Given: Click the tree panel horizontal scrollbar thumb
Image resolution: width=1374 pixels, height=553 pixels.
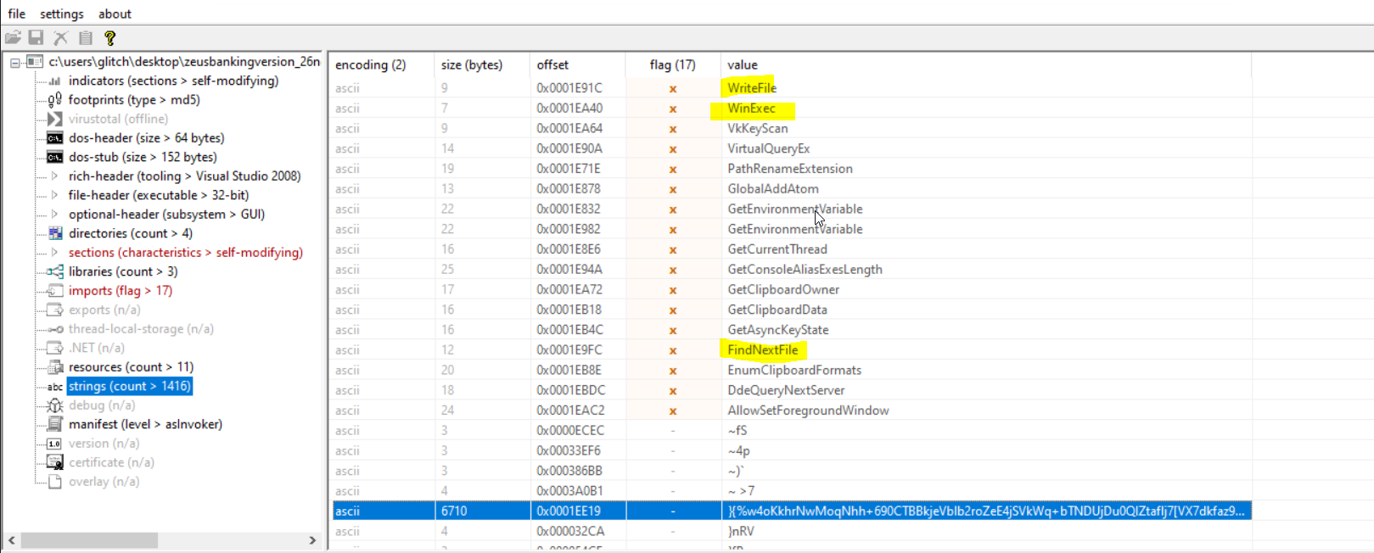Looking at the screenshot, I should point(89,540).
